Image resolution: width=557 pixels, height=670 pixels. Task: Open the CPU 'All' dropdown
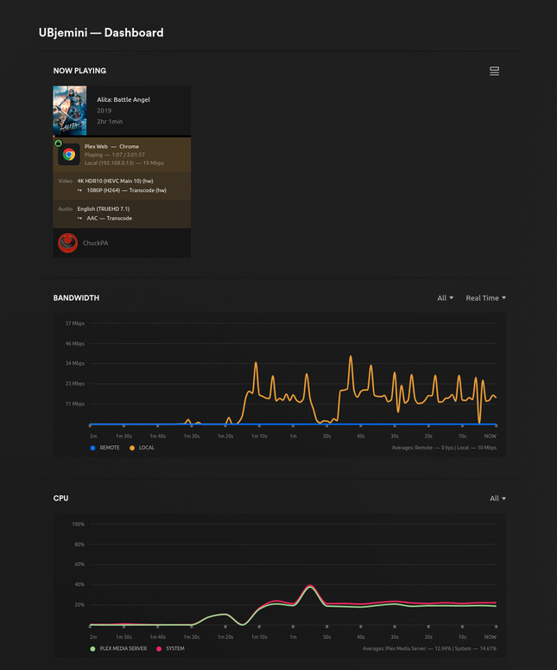(x=497, y=498)
